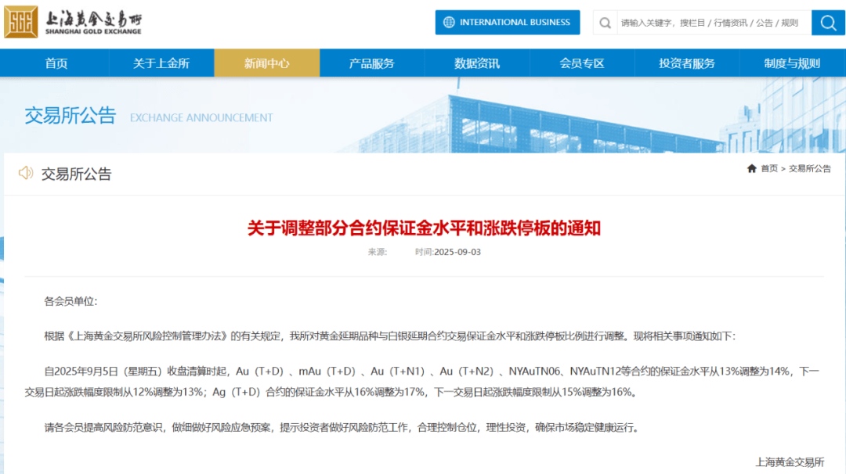This screenshot has width=846, height=474.
Task: Click the 来源 label
Action: 377,252
